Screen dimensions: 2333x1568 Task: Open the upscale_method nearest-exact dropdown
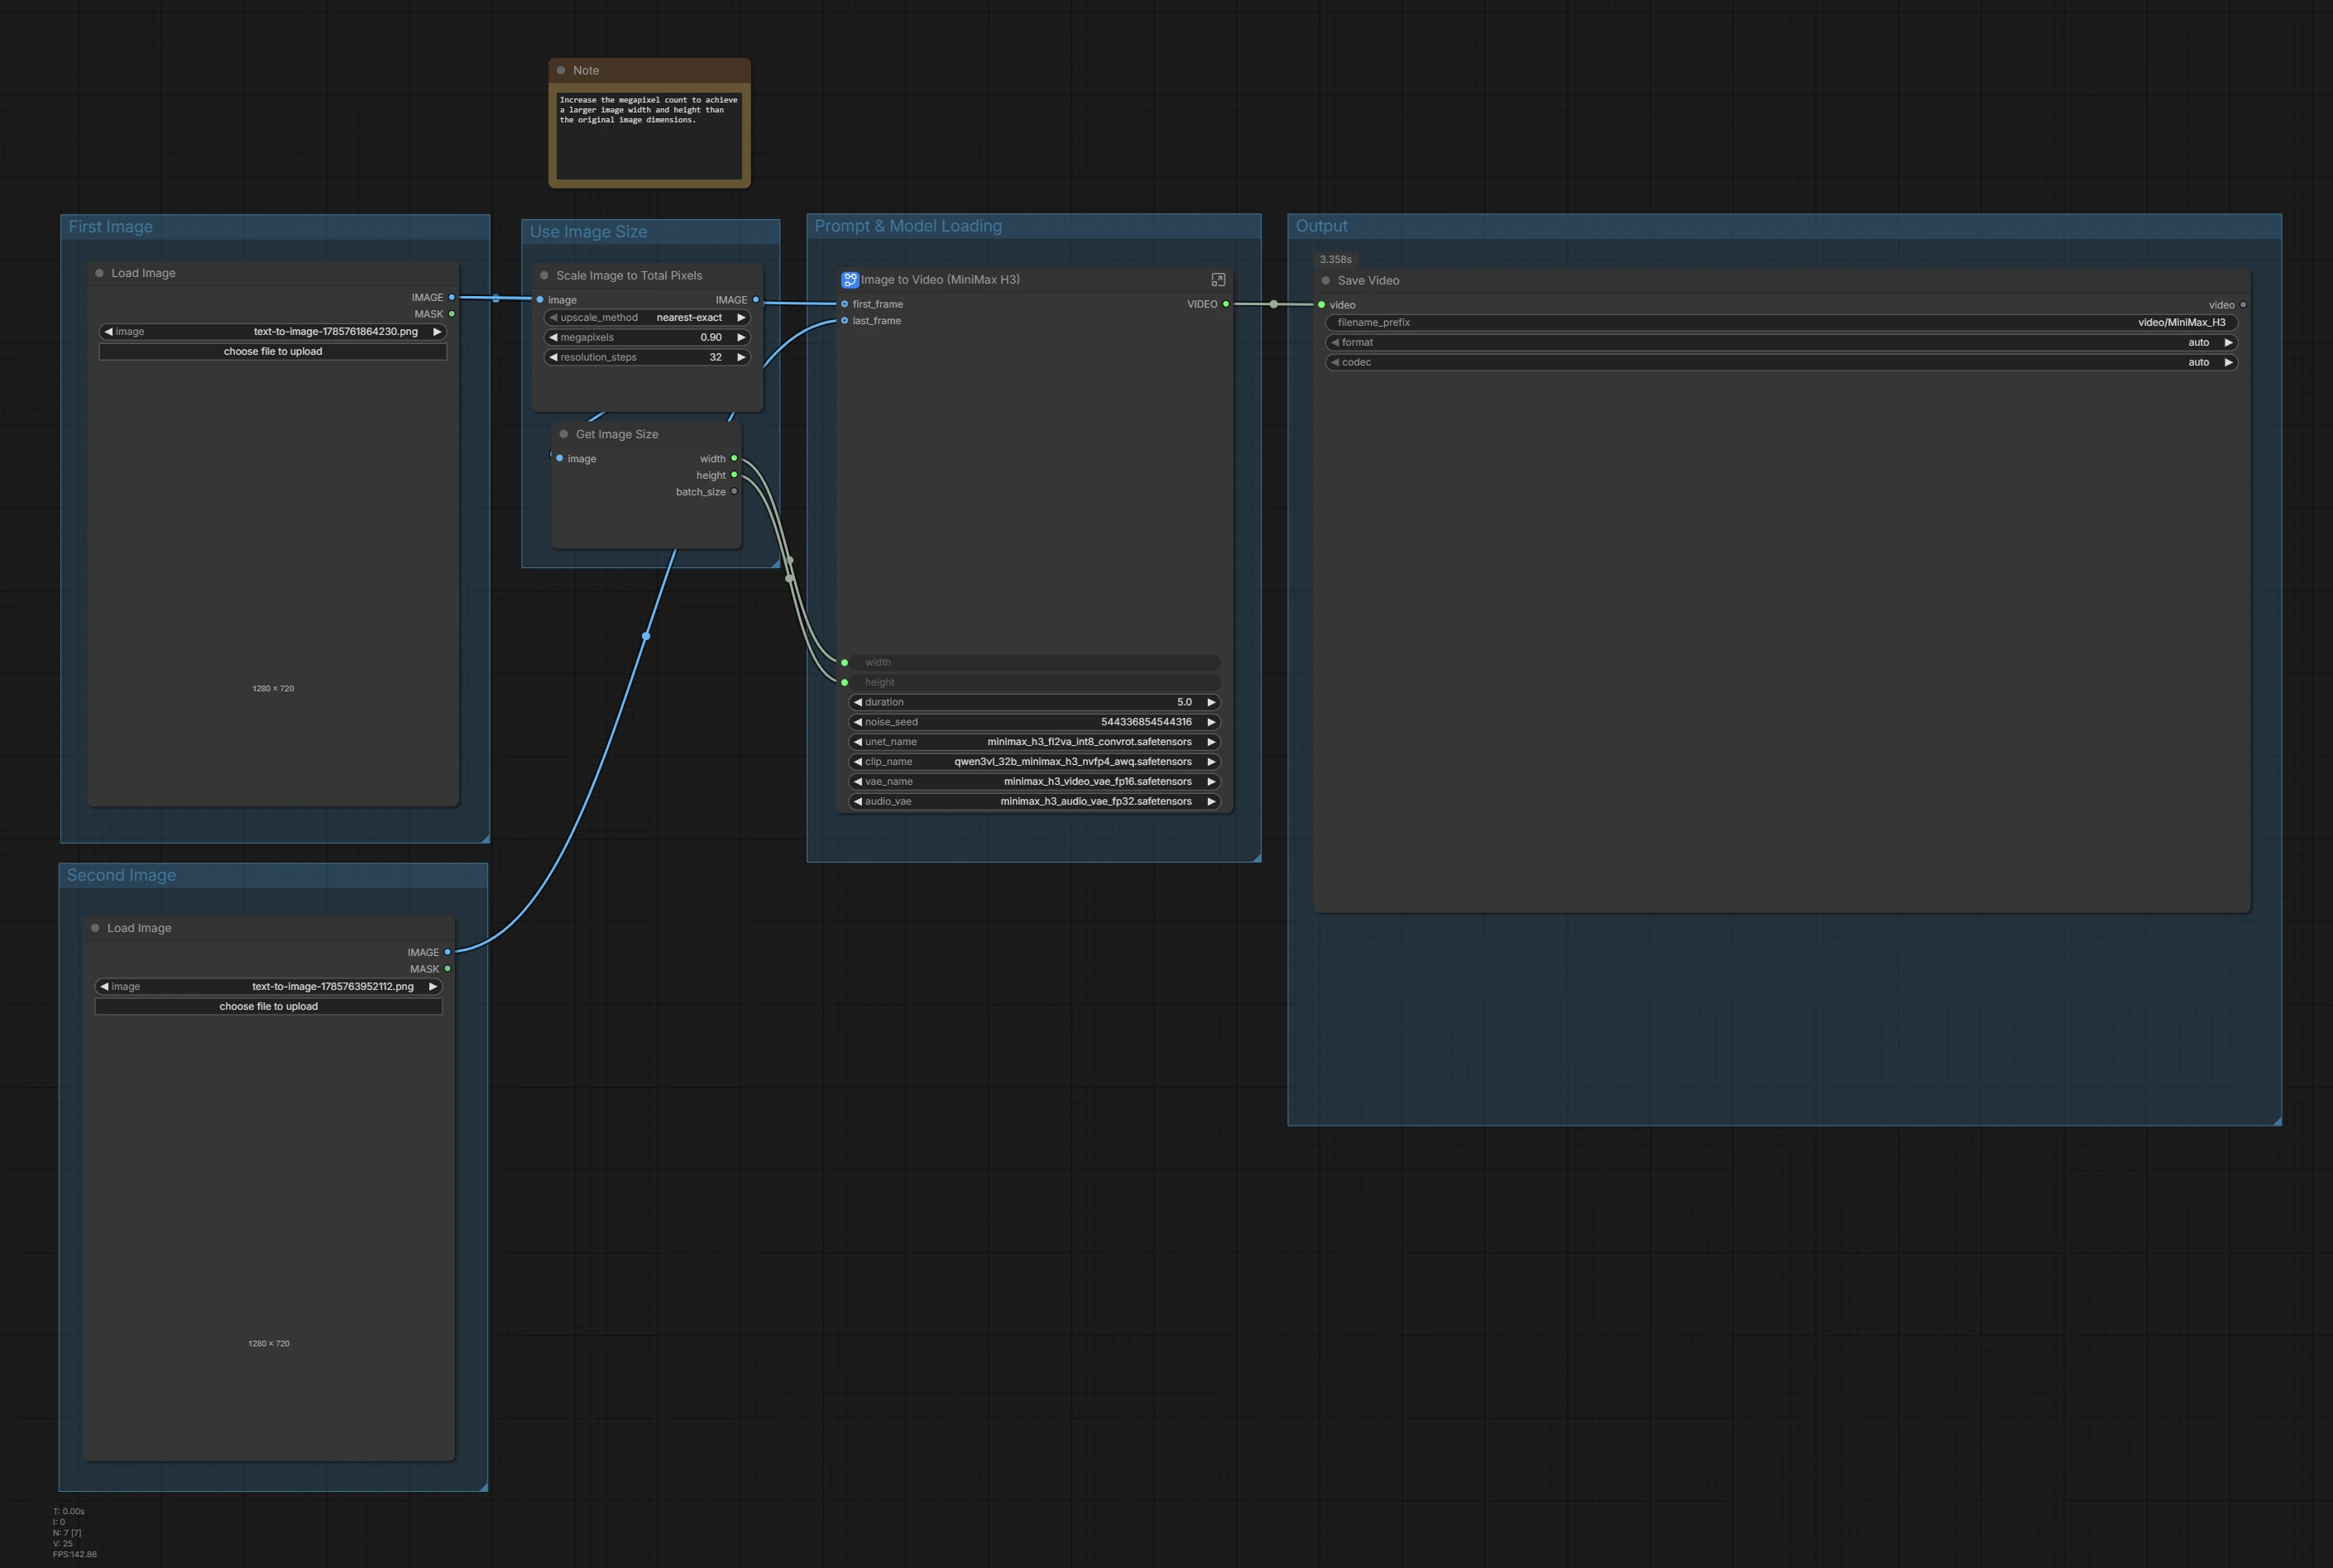tap(647, 317)
